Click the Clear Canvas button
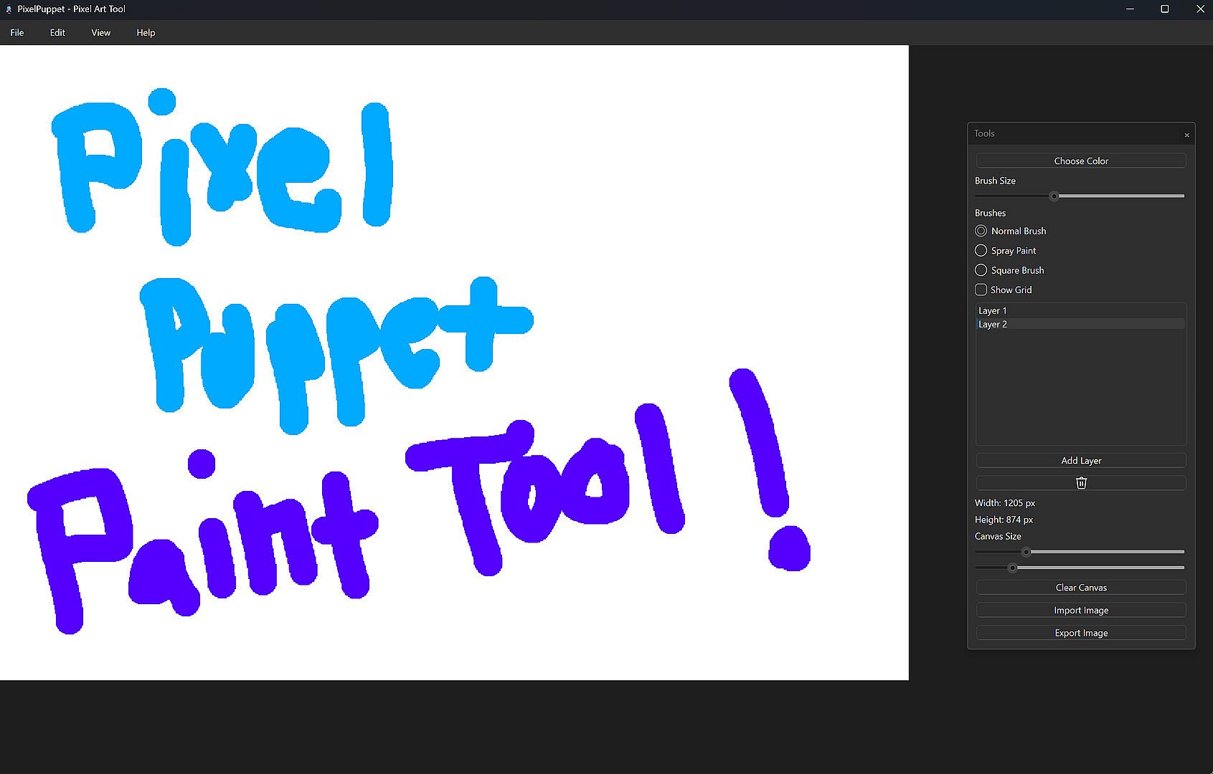 [x=1081, y=588]
